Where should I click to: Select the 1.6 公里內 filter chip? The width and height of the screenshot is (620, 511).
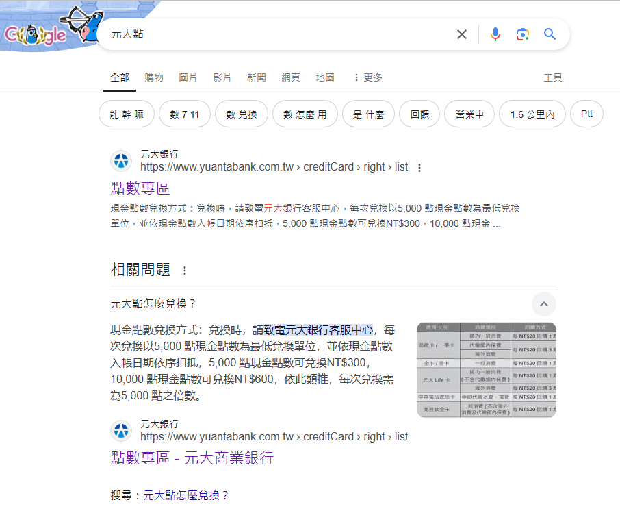[532, 114]
